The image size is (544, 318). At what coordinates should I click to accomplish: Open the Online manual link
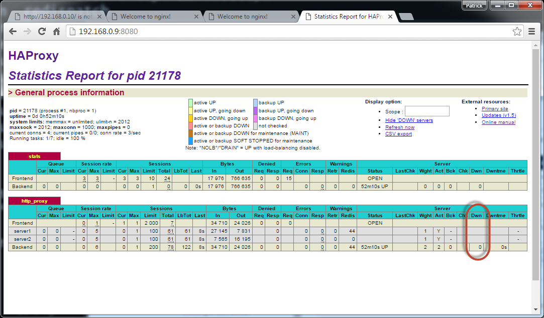(498, 122)
